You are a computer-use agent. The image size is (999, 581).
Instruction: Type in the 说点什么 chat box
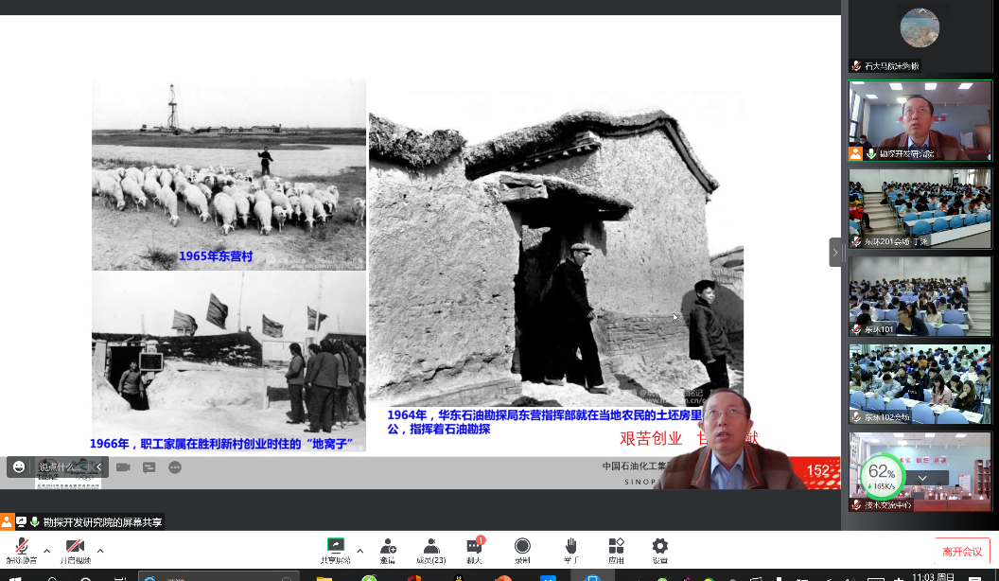click(61, 467)
